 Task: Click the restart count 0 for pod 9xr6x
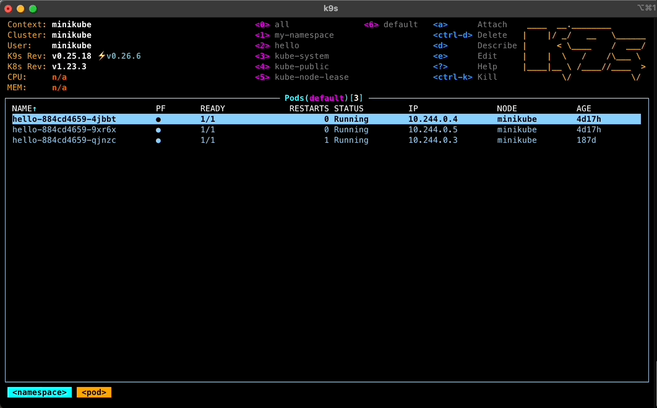(x=327, y=130)
